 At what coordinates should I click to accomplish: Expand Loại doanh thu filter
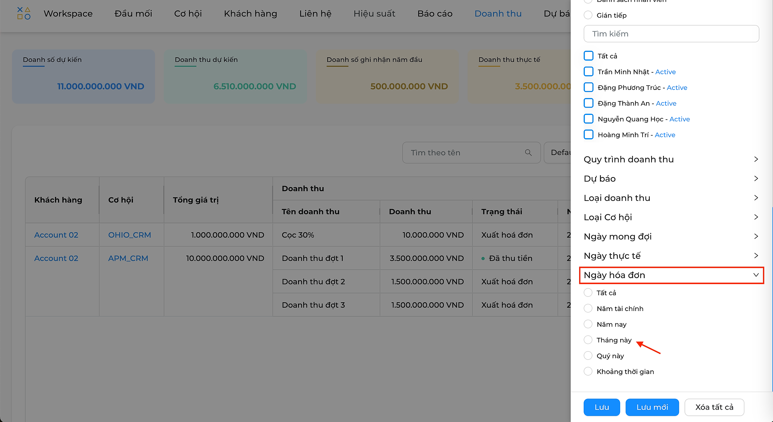[671, 198]
